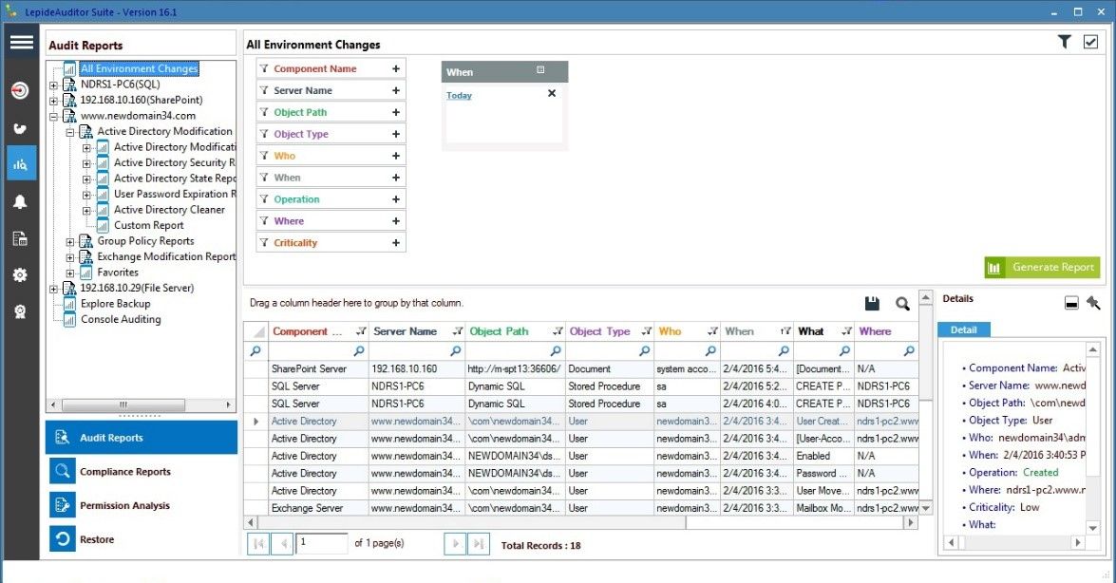
Task: Click the filter funnel icon top right
Action: (x=1065, y=42)
